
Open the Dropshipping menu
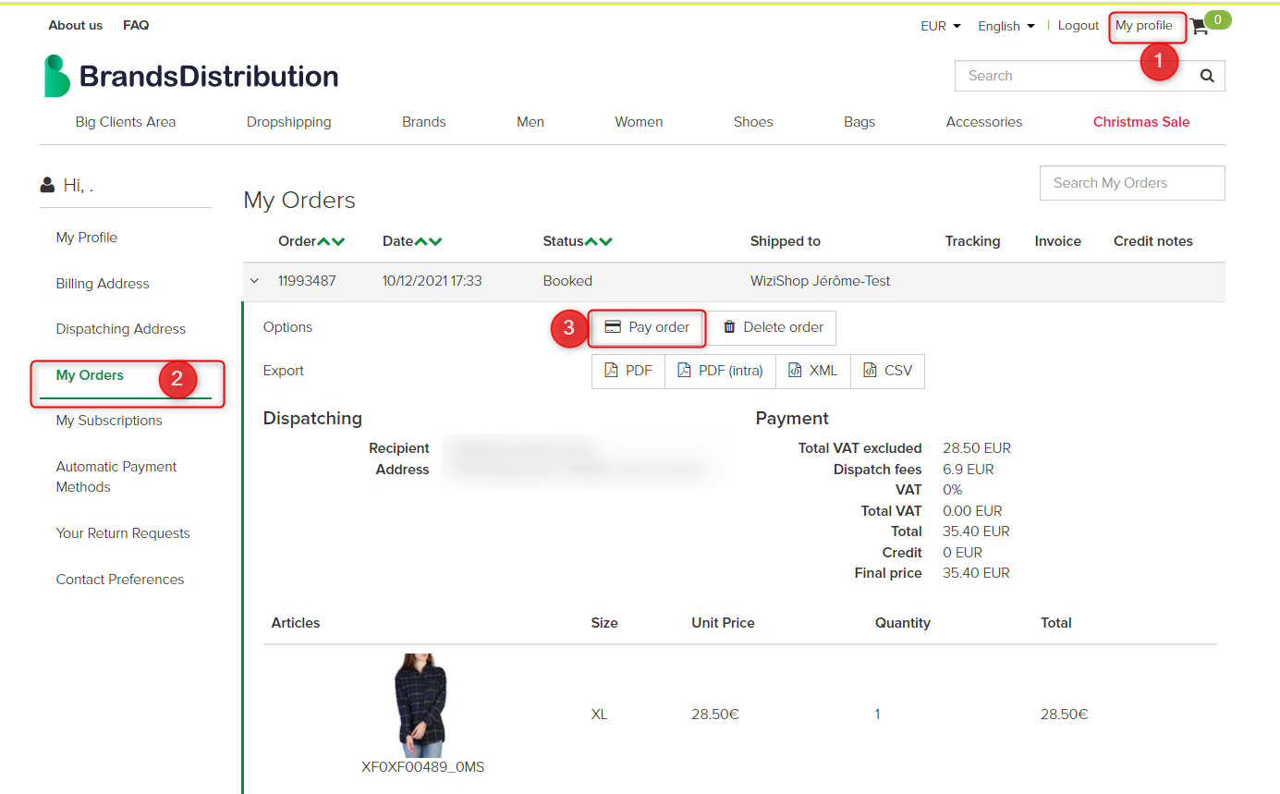point(289,122)
